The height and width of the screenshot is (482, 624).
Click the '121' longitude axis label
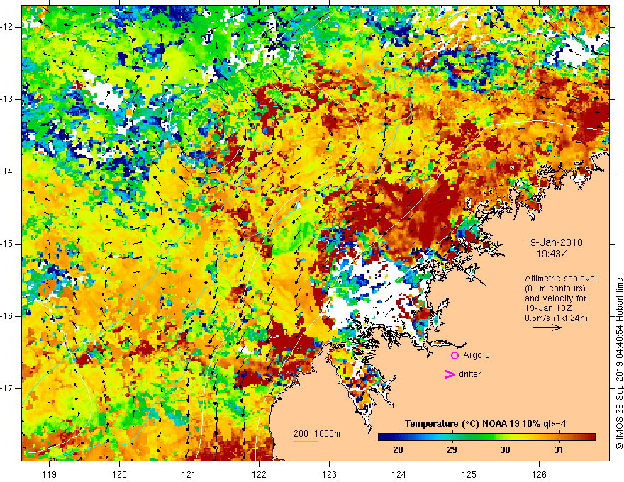(x=189, y=474)
